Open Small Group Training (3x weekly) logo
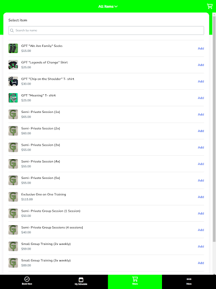Image resolution: width=216 pixels, height=289 pixels. [13, 263]
